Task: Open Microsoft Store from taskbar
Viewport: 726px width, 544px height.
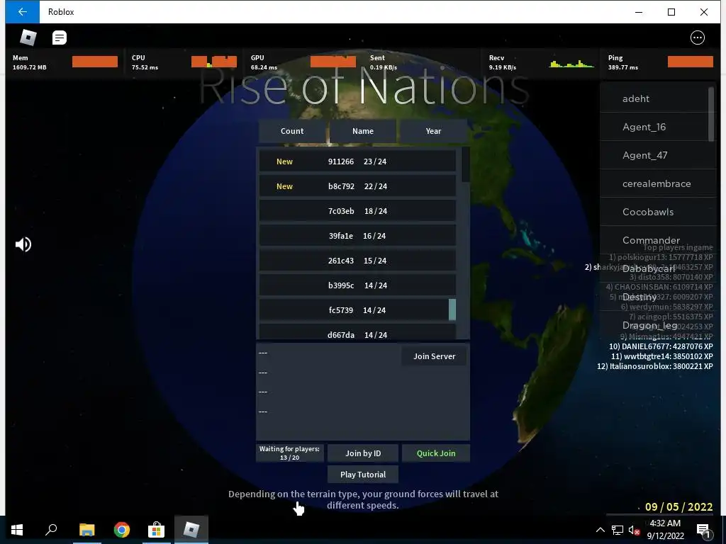Action: (x=157, y=530)
